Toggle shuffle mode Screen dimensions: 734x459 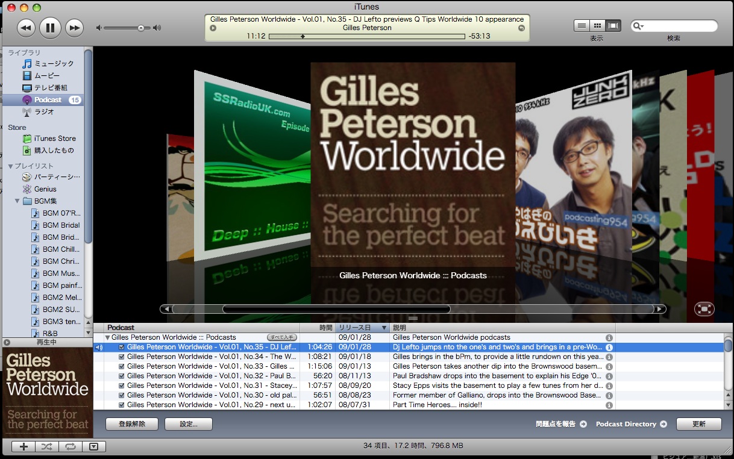[x=47, y=446]
